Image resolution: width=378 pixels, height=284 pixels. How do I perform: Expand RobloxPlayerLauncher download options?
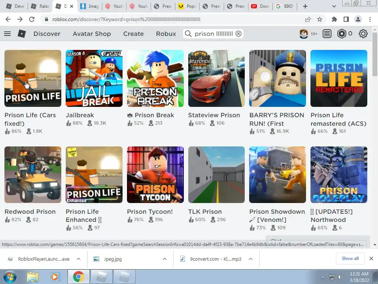(x=79, y=259)
